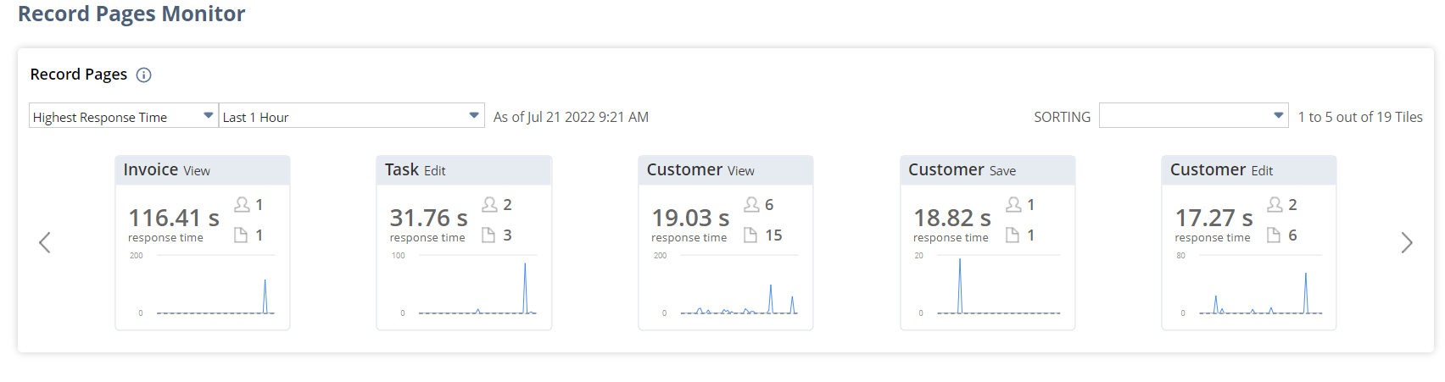
Task: Click users icon on Customer Edit tile
Action: pyautogui.click(x=1275, y=205)
